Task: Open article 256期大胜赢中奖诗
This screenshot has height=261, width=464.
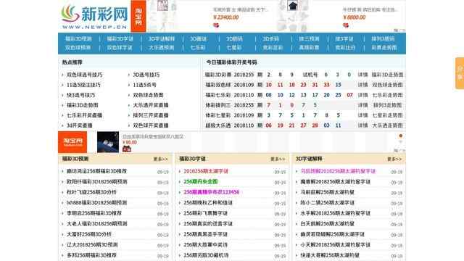Action: tap(205, 245)
